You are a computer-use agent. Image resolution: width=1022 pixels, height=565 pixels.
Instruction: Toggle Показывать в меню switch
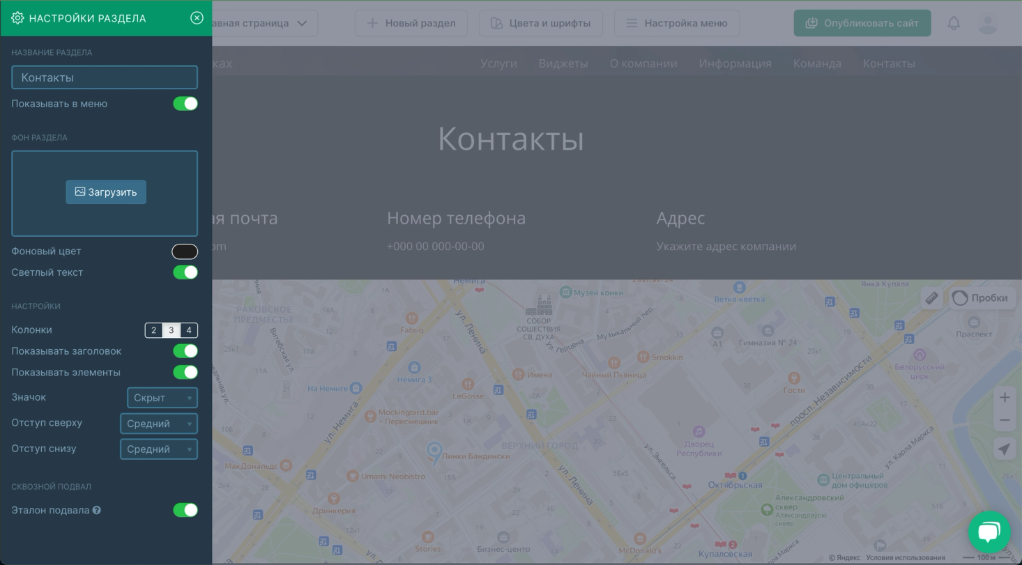185,104
